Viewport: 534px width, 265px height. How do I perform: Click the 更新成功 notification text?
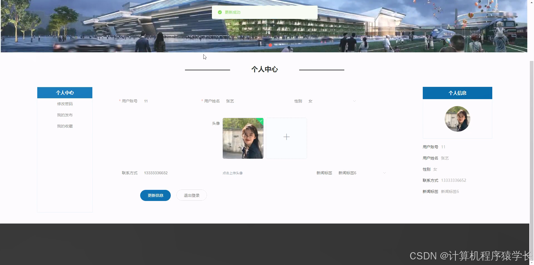click(x=233, y=12)
